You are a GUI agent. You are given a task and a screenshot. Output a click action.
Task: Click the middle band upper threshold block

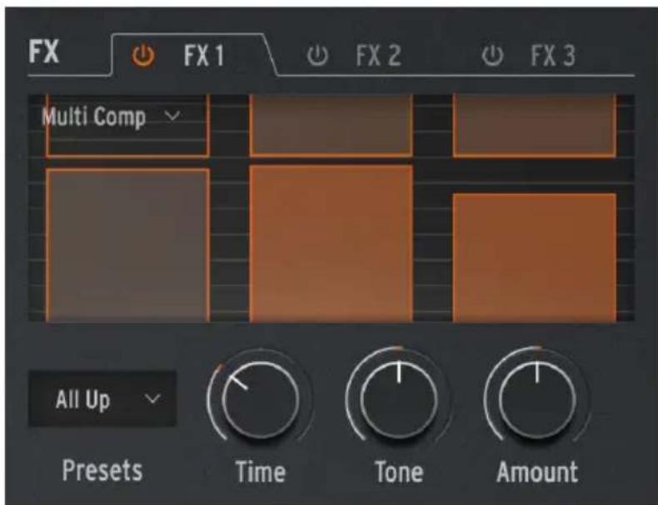(331, 125)
